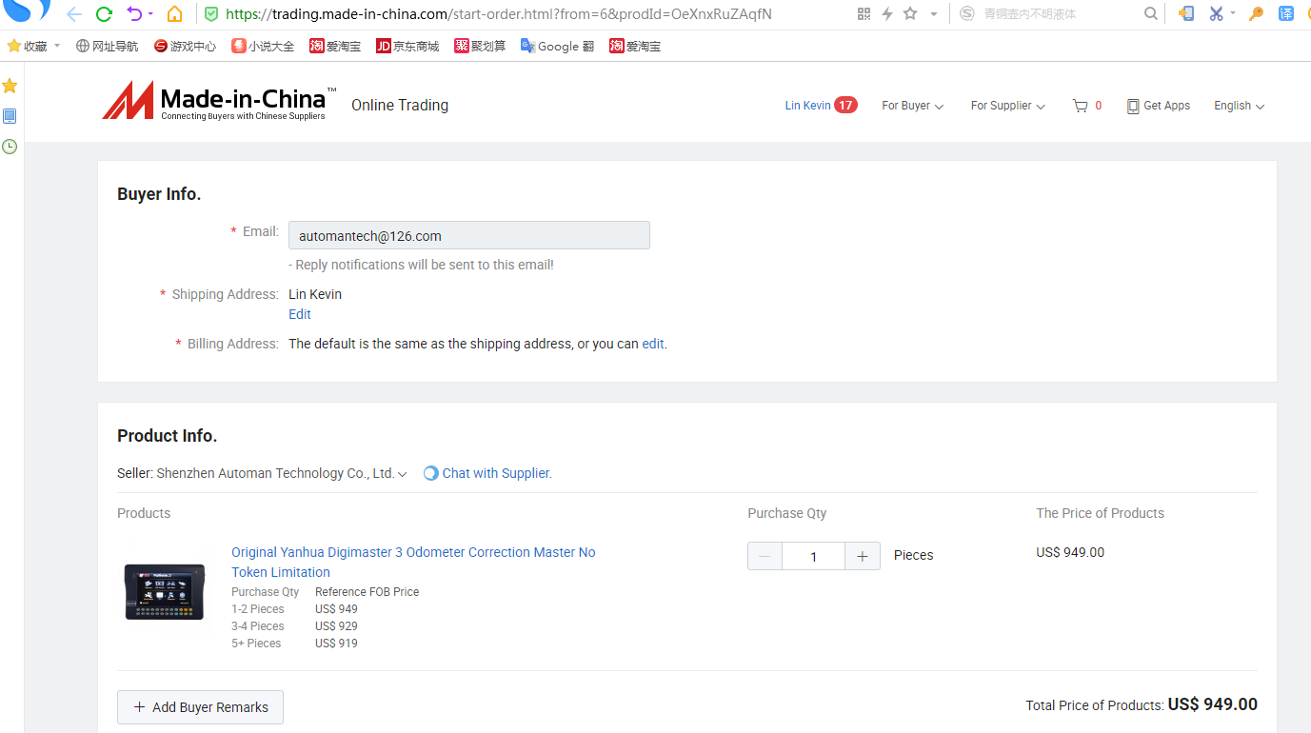
Task: Expand the English language dropdown
Action: click(x=1239, y=106)
